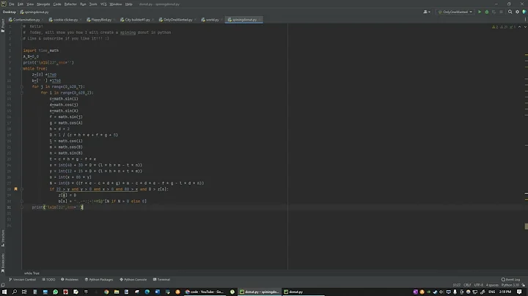528x296 pixels.
Task: Switch to Contamination.py tab
Action: pos(26,20)
